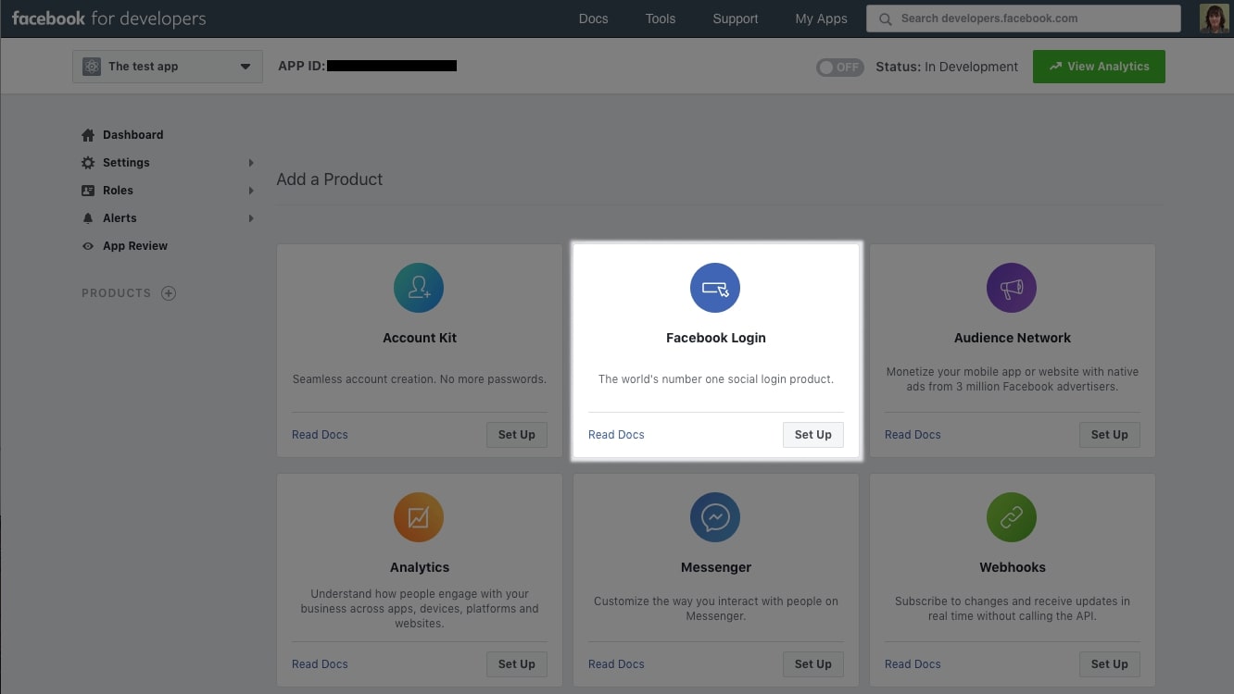Click the test app atom icon
The width and height of the screenshot is (1234, 694).
[x=92, y=67]
